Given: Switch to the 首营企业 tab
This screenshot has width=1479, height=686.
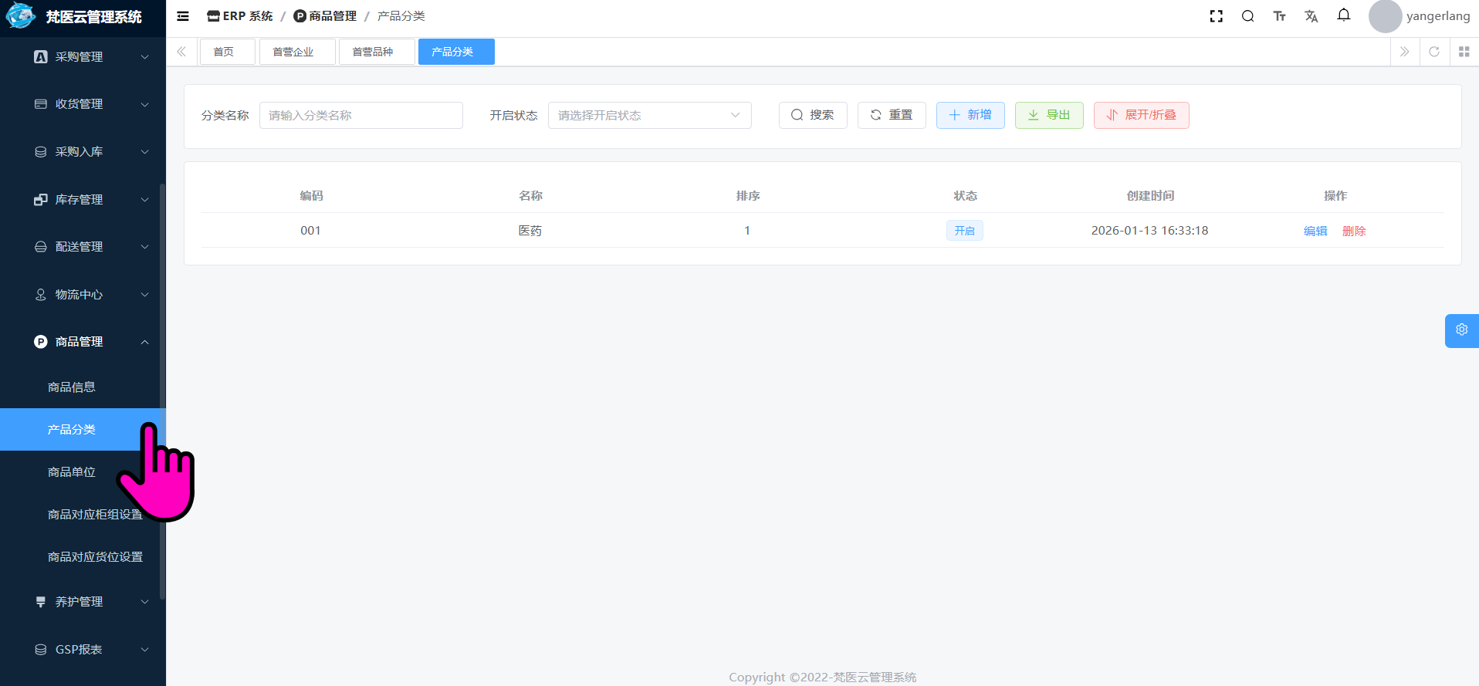Looking at the screenshot, I should click(x=293, y=52).
